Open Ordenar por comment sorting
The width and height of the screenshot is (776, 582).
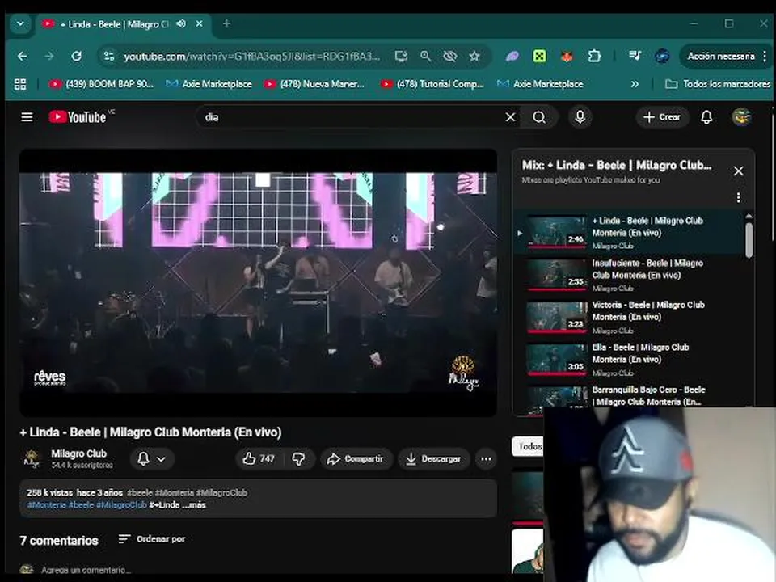coord(151,539)
